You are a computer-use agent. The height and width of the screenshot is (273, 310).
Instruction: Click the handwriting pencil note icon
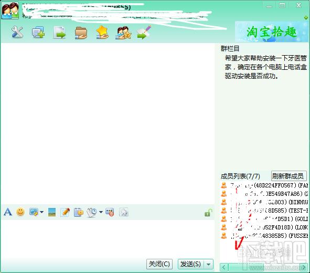click(x=65, y=212)
